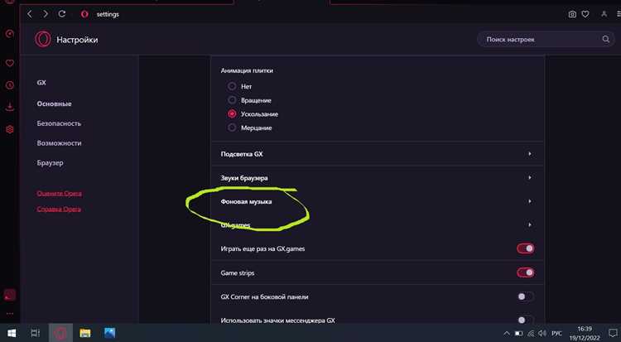Click the profile account icon in toolbar
621x342 pixels.
tap(604, 14)
